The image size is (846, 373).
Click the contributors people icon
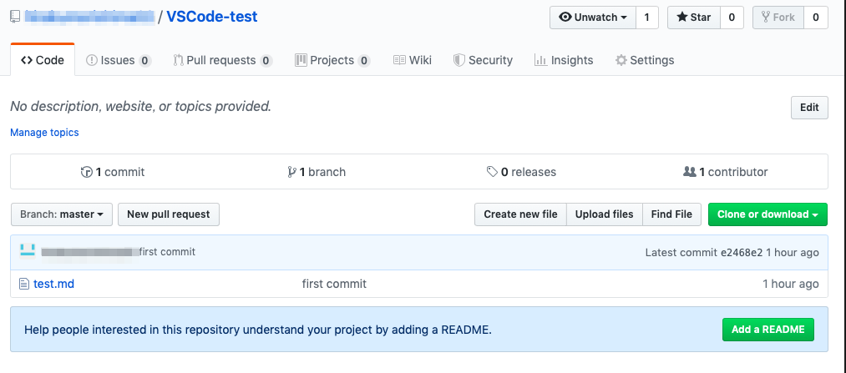pos(689,172)
